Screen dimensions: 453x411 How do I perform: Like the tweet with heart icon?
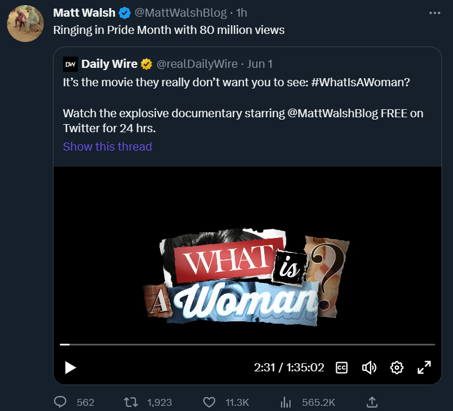click(210, 402)
